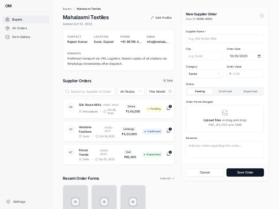This screenshot has height=209, width=279.
Task: Set order status to Confirmed
Action: click(225, 91)
